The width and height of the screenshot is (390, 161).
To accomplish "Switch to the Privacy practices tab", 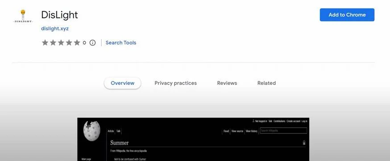I will pos(176,83).
